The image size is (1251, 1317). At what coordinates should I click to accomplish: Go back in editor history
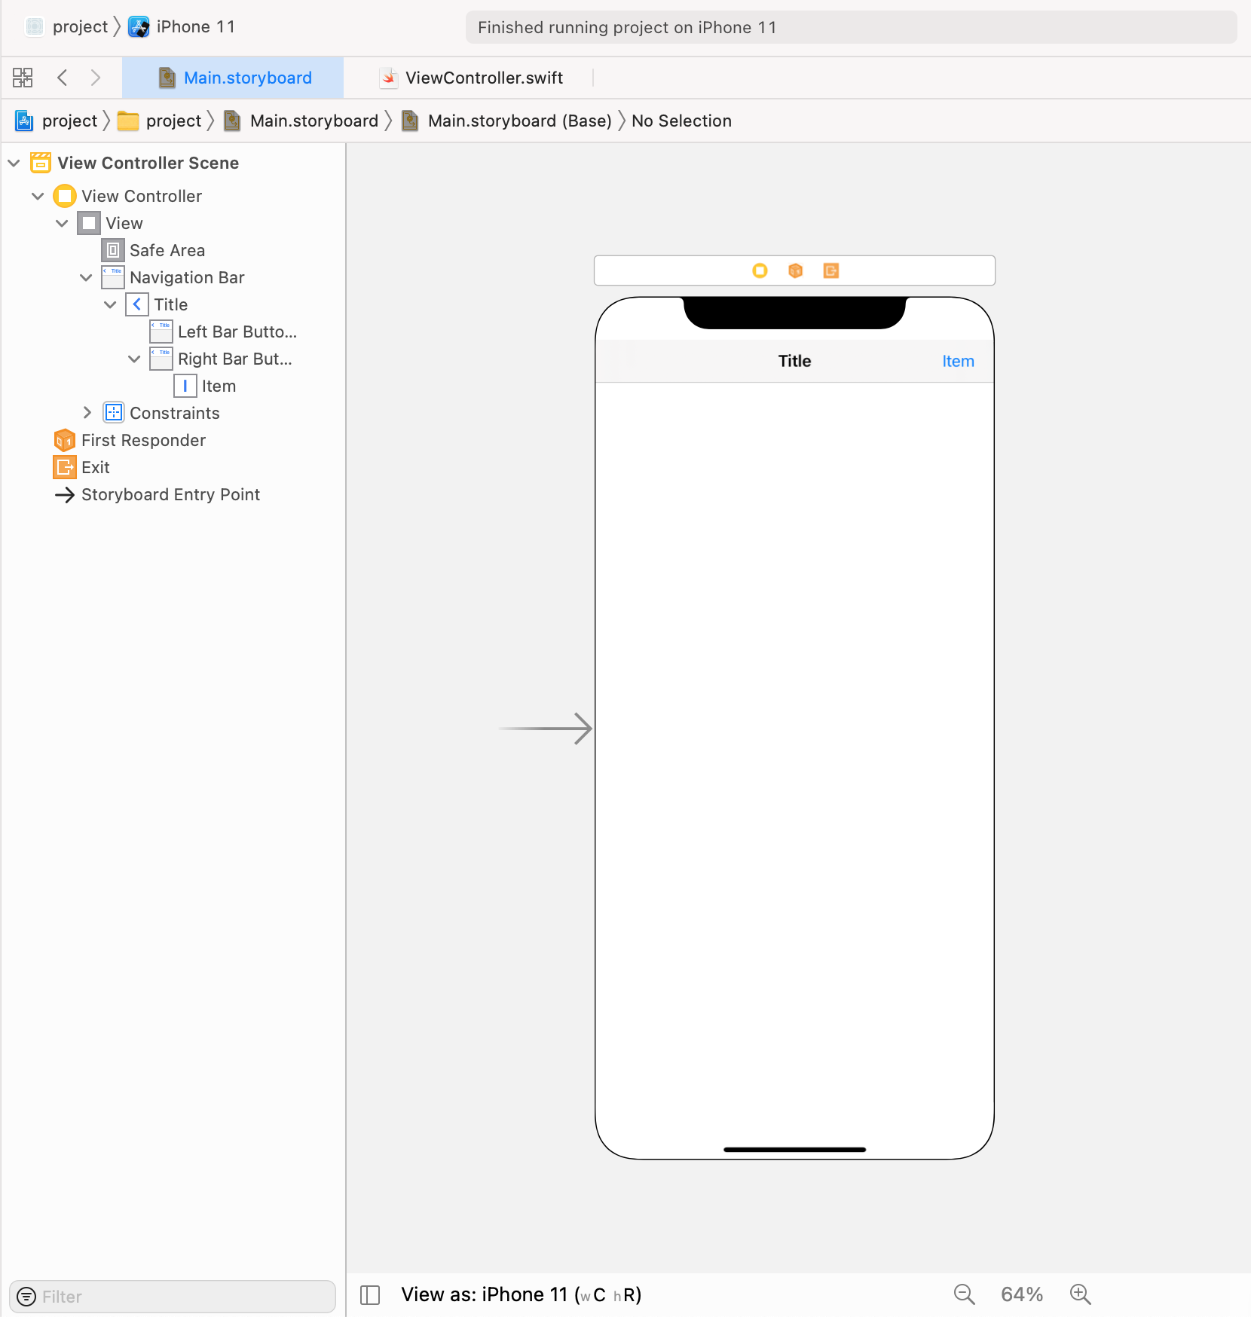(x=63, y=78)
